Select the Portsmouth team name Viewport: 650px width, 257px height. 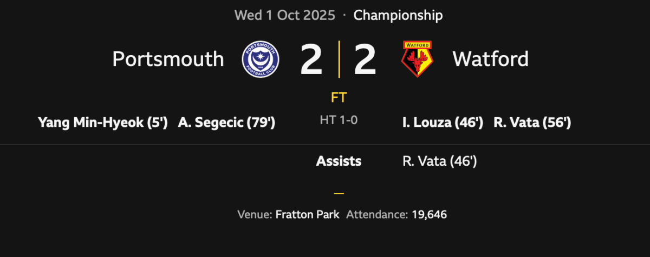(x=168, y=59)
